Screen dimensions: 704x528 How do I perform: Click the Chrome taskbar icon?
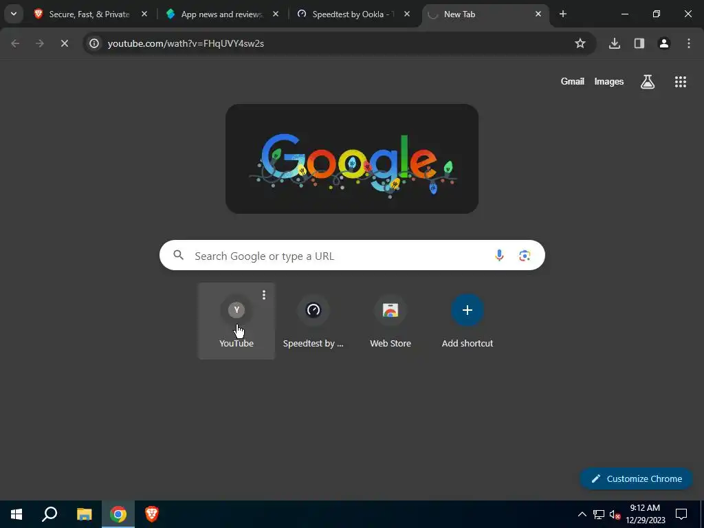coord(118,514)
